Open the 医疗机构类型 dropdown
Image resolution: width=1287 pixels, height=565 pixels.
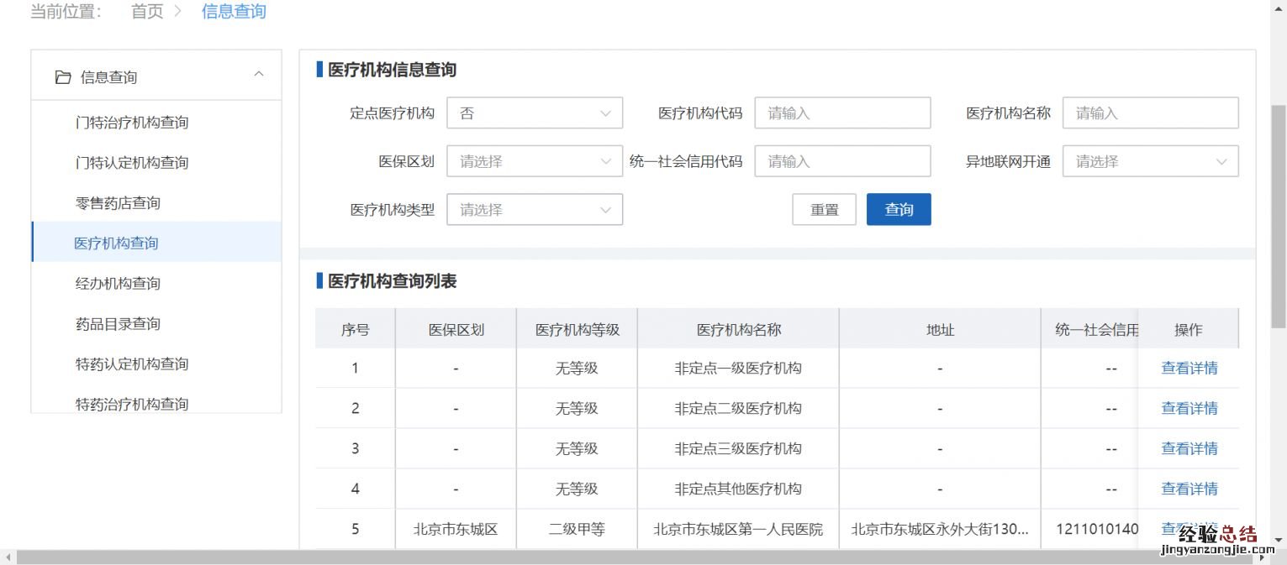534,210
